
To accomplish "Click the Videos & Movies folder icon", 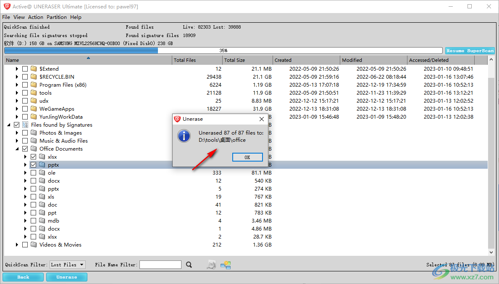I will pyautogui.click(x=34, y=244).
